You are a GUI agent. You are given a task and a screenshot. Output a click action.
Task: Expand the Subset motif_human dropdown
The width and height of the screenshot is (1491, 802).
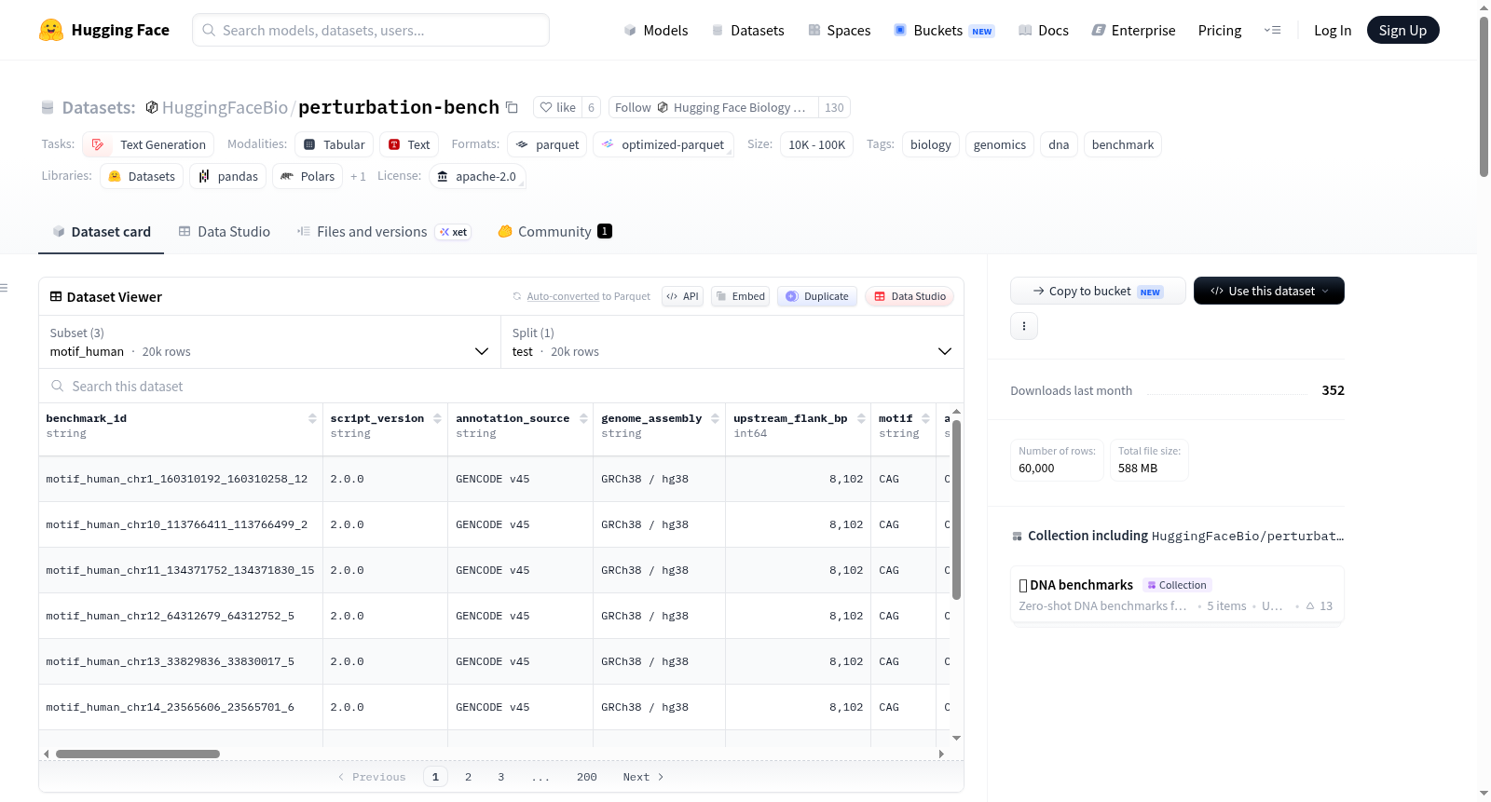tap(269, 342)
